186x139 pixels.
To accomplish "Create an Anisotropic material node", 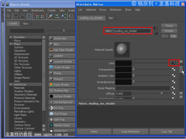I will tap(62, 38).
